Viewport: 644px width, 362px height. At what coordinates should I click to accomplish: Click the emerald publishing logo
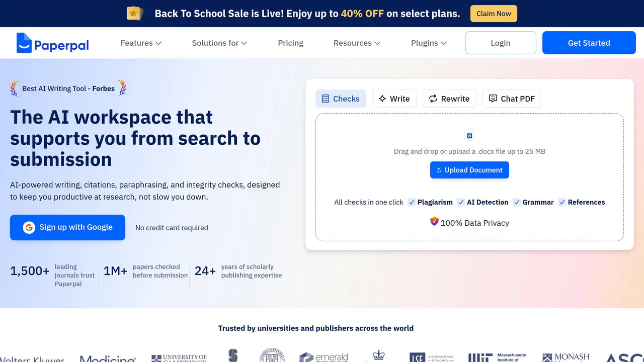pyautogui.click(x=324, y=357)
